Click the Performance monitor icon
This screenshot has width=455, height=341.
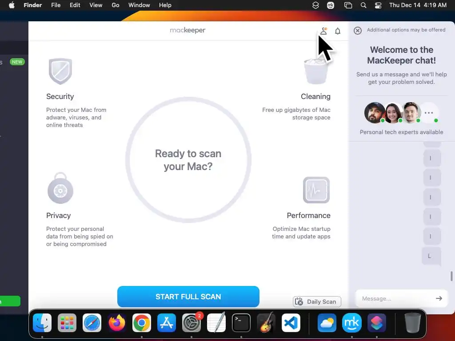click(x=316, y=190)
